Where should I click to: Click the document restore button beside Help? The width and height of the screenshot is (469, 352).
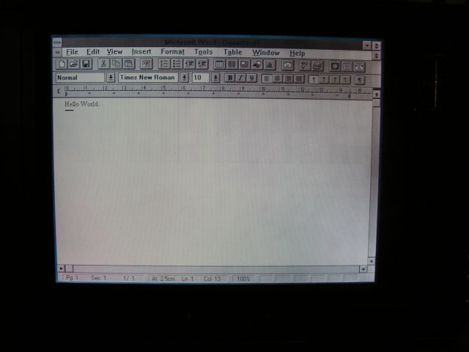click(x=376, y=56)
